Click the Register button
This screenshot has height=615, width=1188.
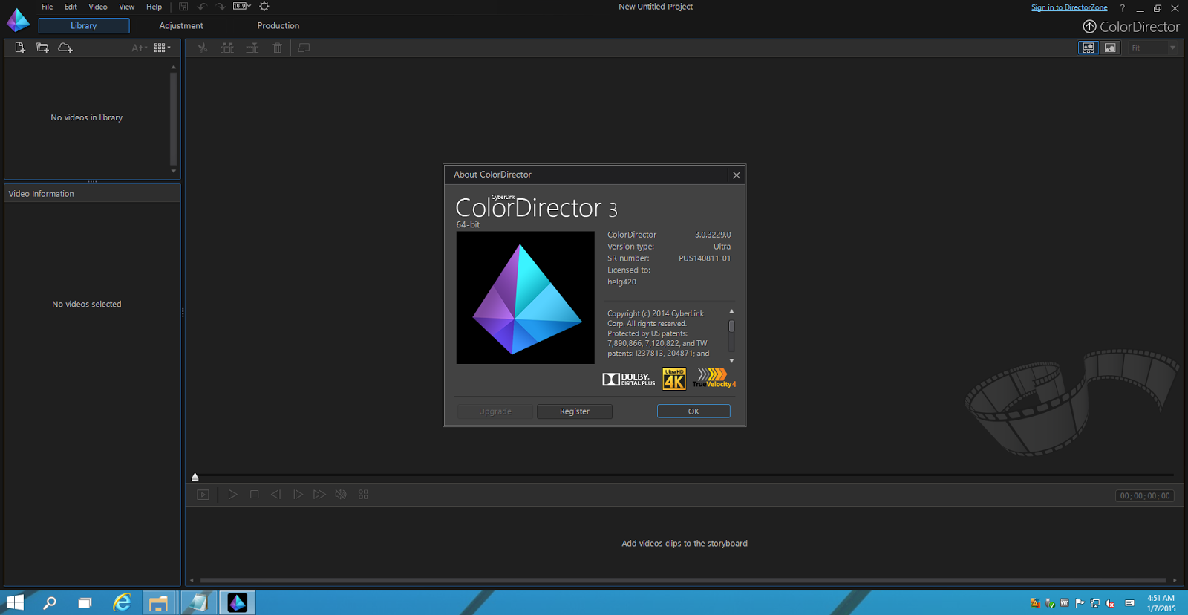[x=575, y=411]
